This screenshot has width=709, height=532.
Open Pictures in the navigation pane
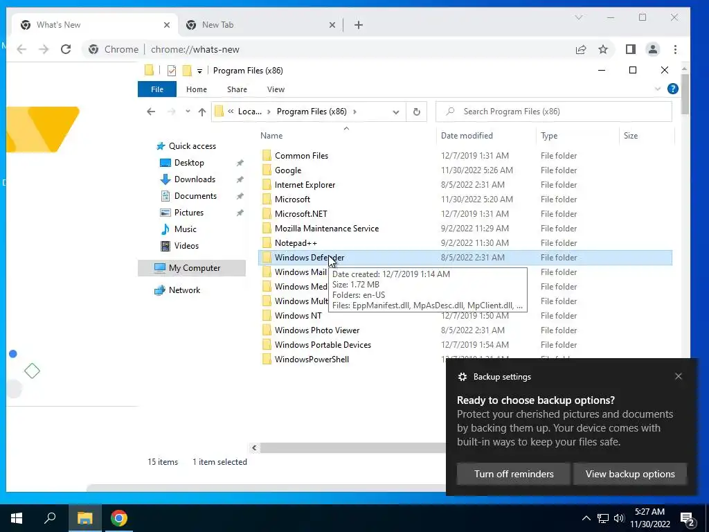(188, 213)
